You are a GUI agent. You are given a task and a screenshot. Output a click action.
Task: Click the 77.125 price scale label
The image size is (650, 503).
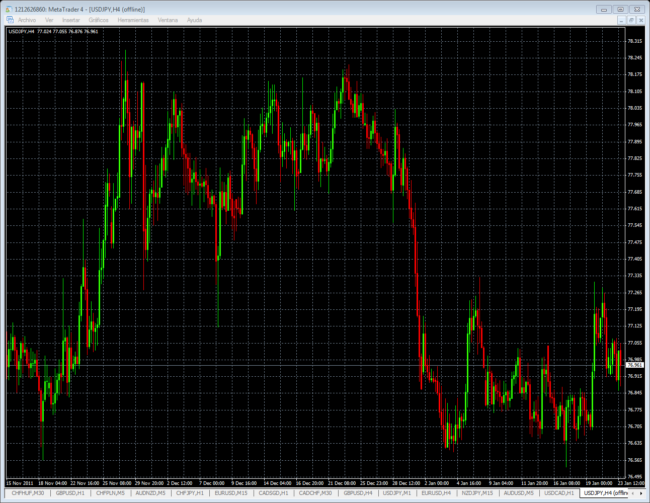click(x=635, y=326)
